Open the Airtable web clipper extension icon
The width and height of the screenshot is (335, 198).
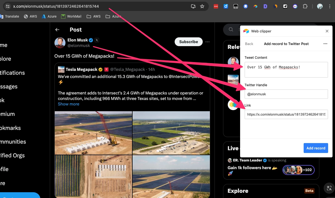coord(256,6)
